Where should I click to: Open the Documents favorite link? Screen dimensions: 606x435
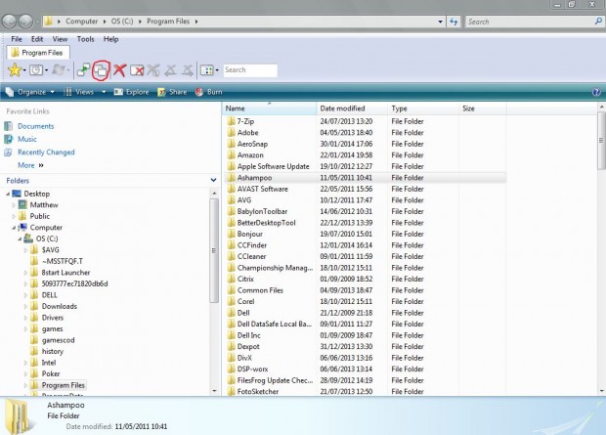click(x=35, y=126)
